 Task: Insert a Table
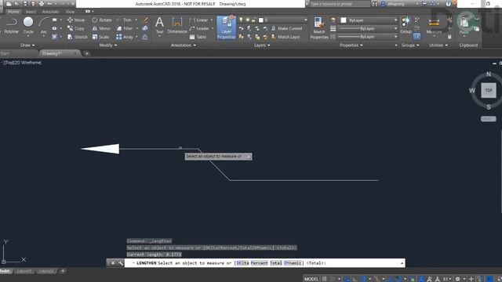[x=198, y=37]
